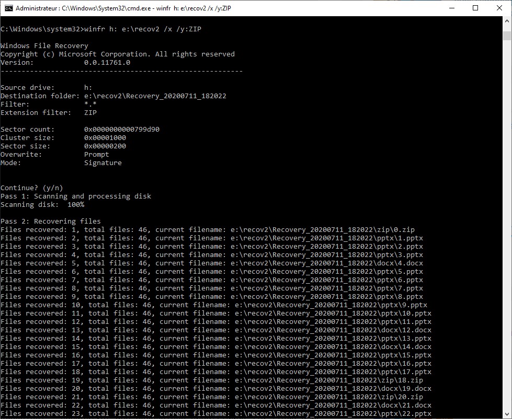The width and height of the screenshot is (512, 419).
Task: Click 'Scanning disk: 100%' line
Action: point(42,204)
